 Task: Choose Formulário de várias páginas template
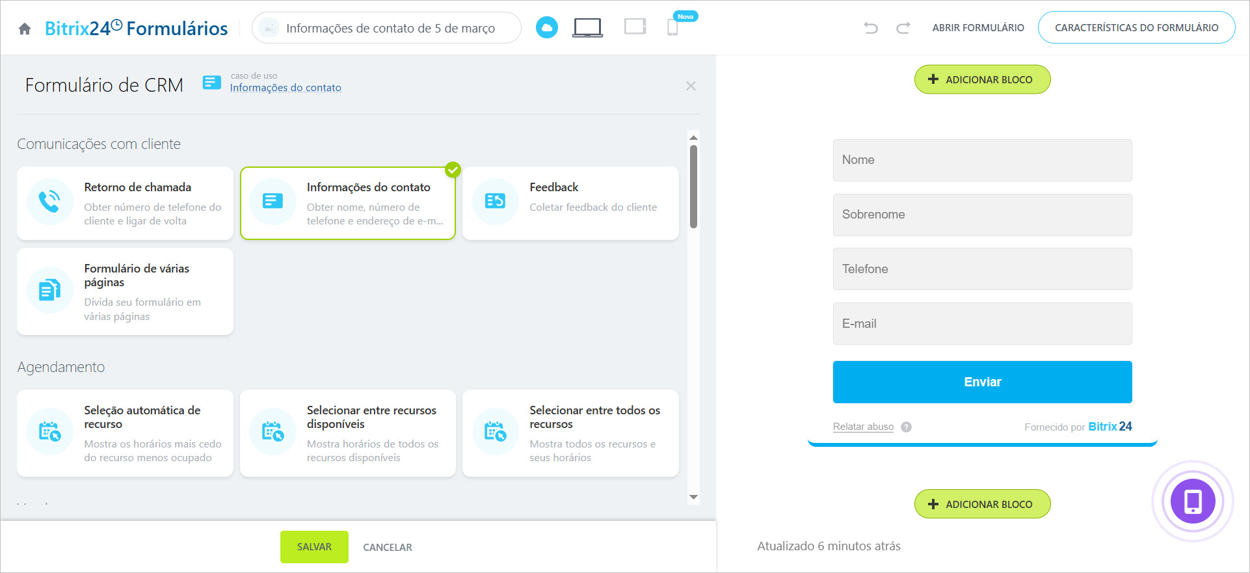(x=125, y=291)
